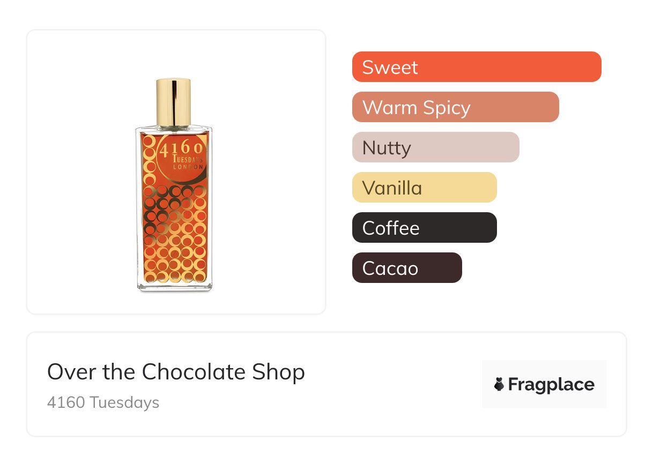653x463 pixels.
Task: Click the spray collar under the gold cap
Action: point(174,128)
